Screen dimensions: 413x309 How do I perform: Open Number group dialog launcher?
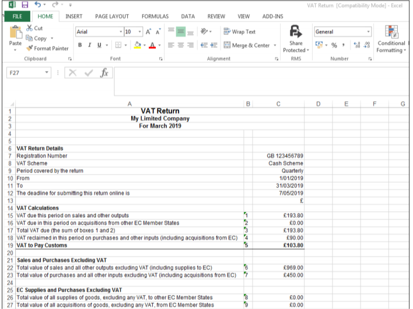coord(370,59)
